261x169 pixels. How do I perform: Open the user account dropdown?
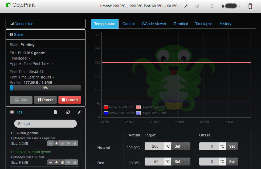(231, 6)
